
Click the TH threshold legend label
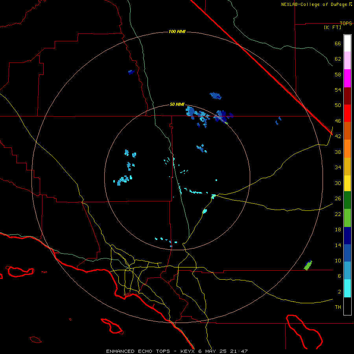[338, 307]
